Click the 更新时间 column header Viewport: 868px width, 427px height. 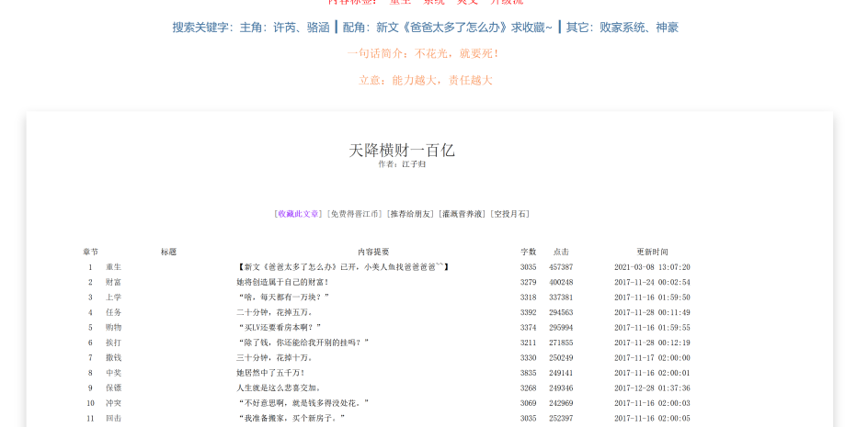coord(652,252)
